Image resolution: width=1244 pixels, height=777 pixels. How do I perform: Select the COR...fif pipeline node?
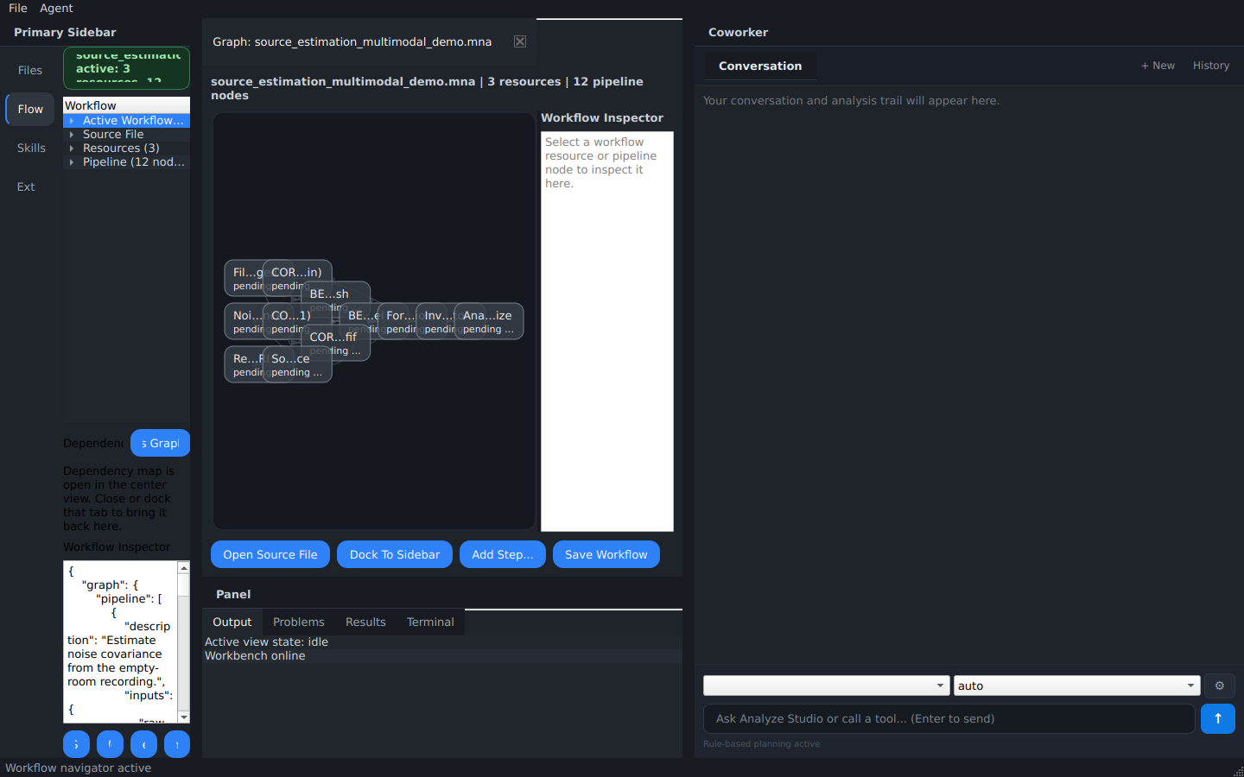coord(336,343)
